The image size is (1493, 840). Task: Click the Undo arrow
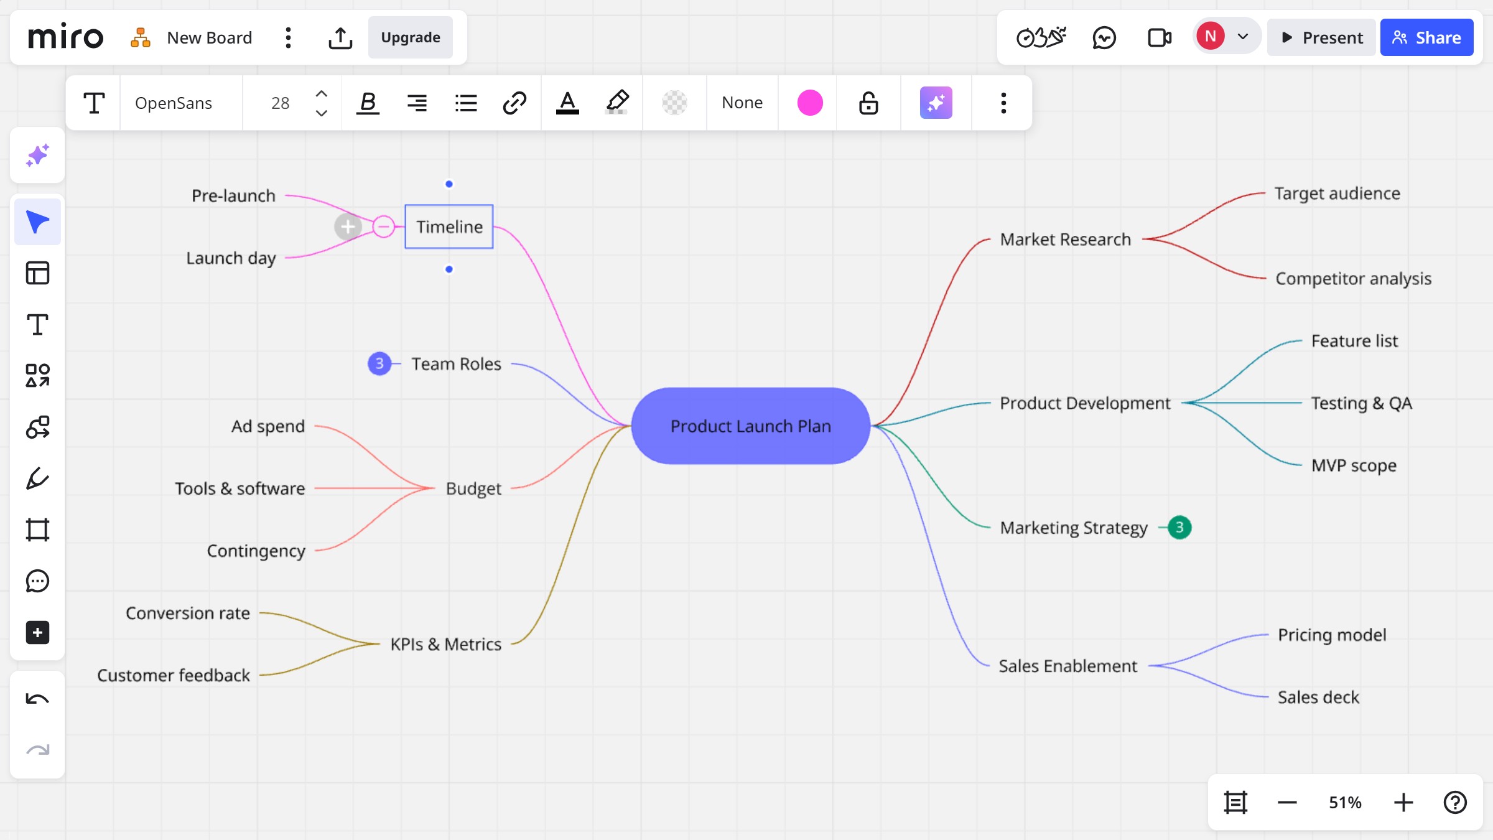[x=37, y=699]
